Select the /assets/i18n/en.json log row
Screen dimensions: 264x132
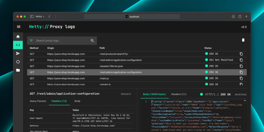click(132, 66)
